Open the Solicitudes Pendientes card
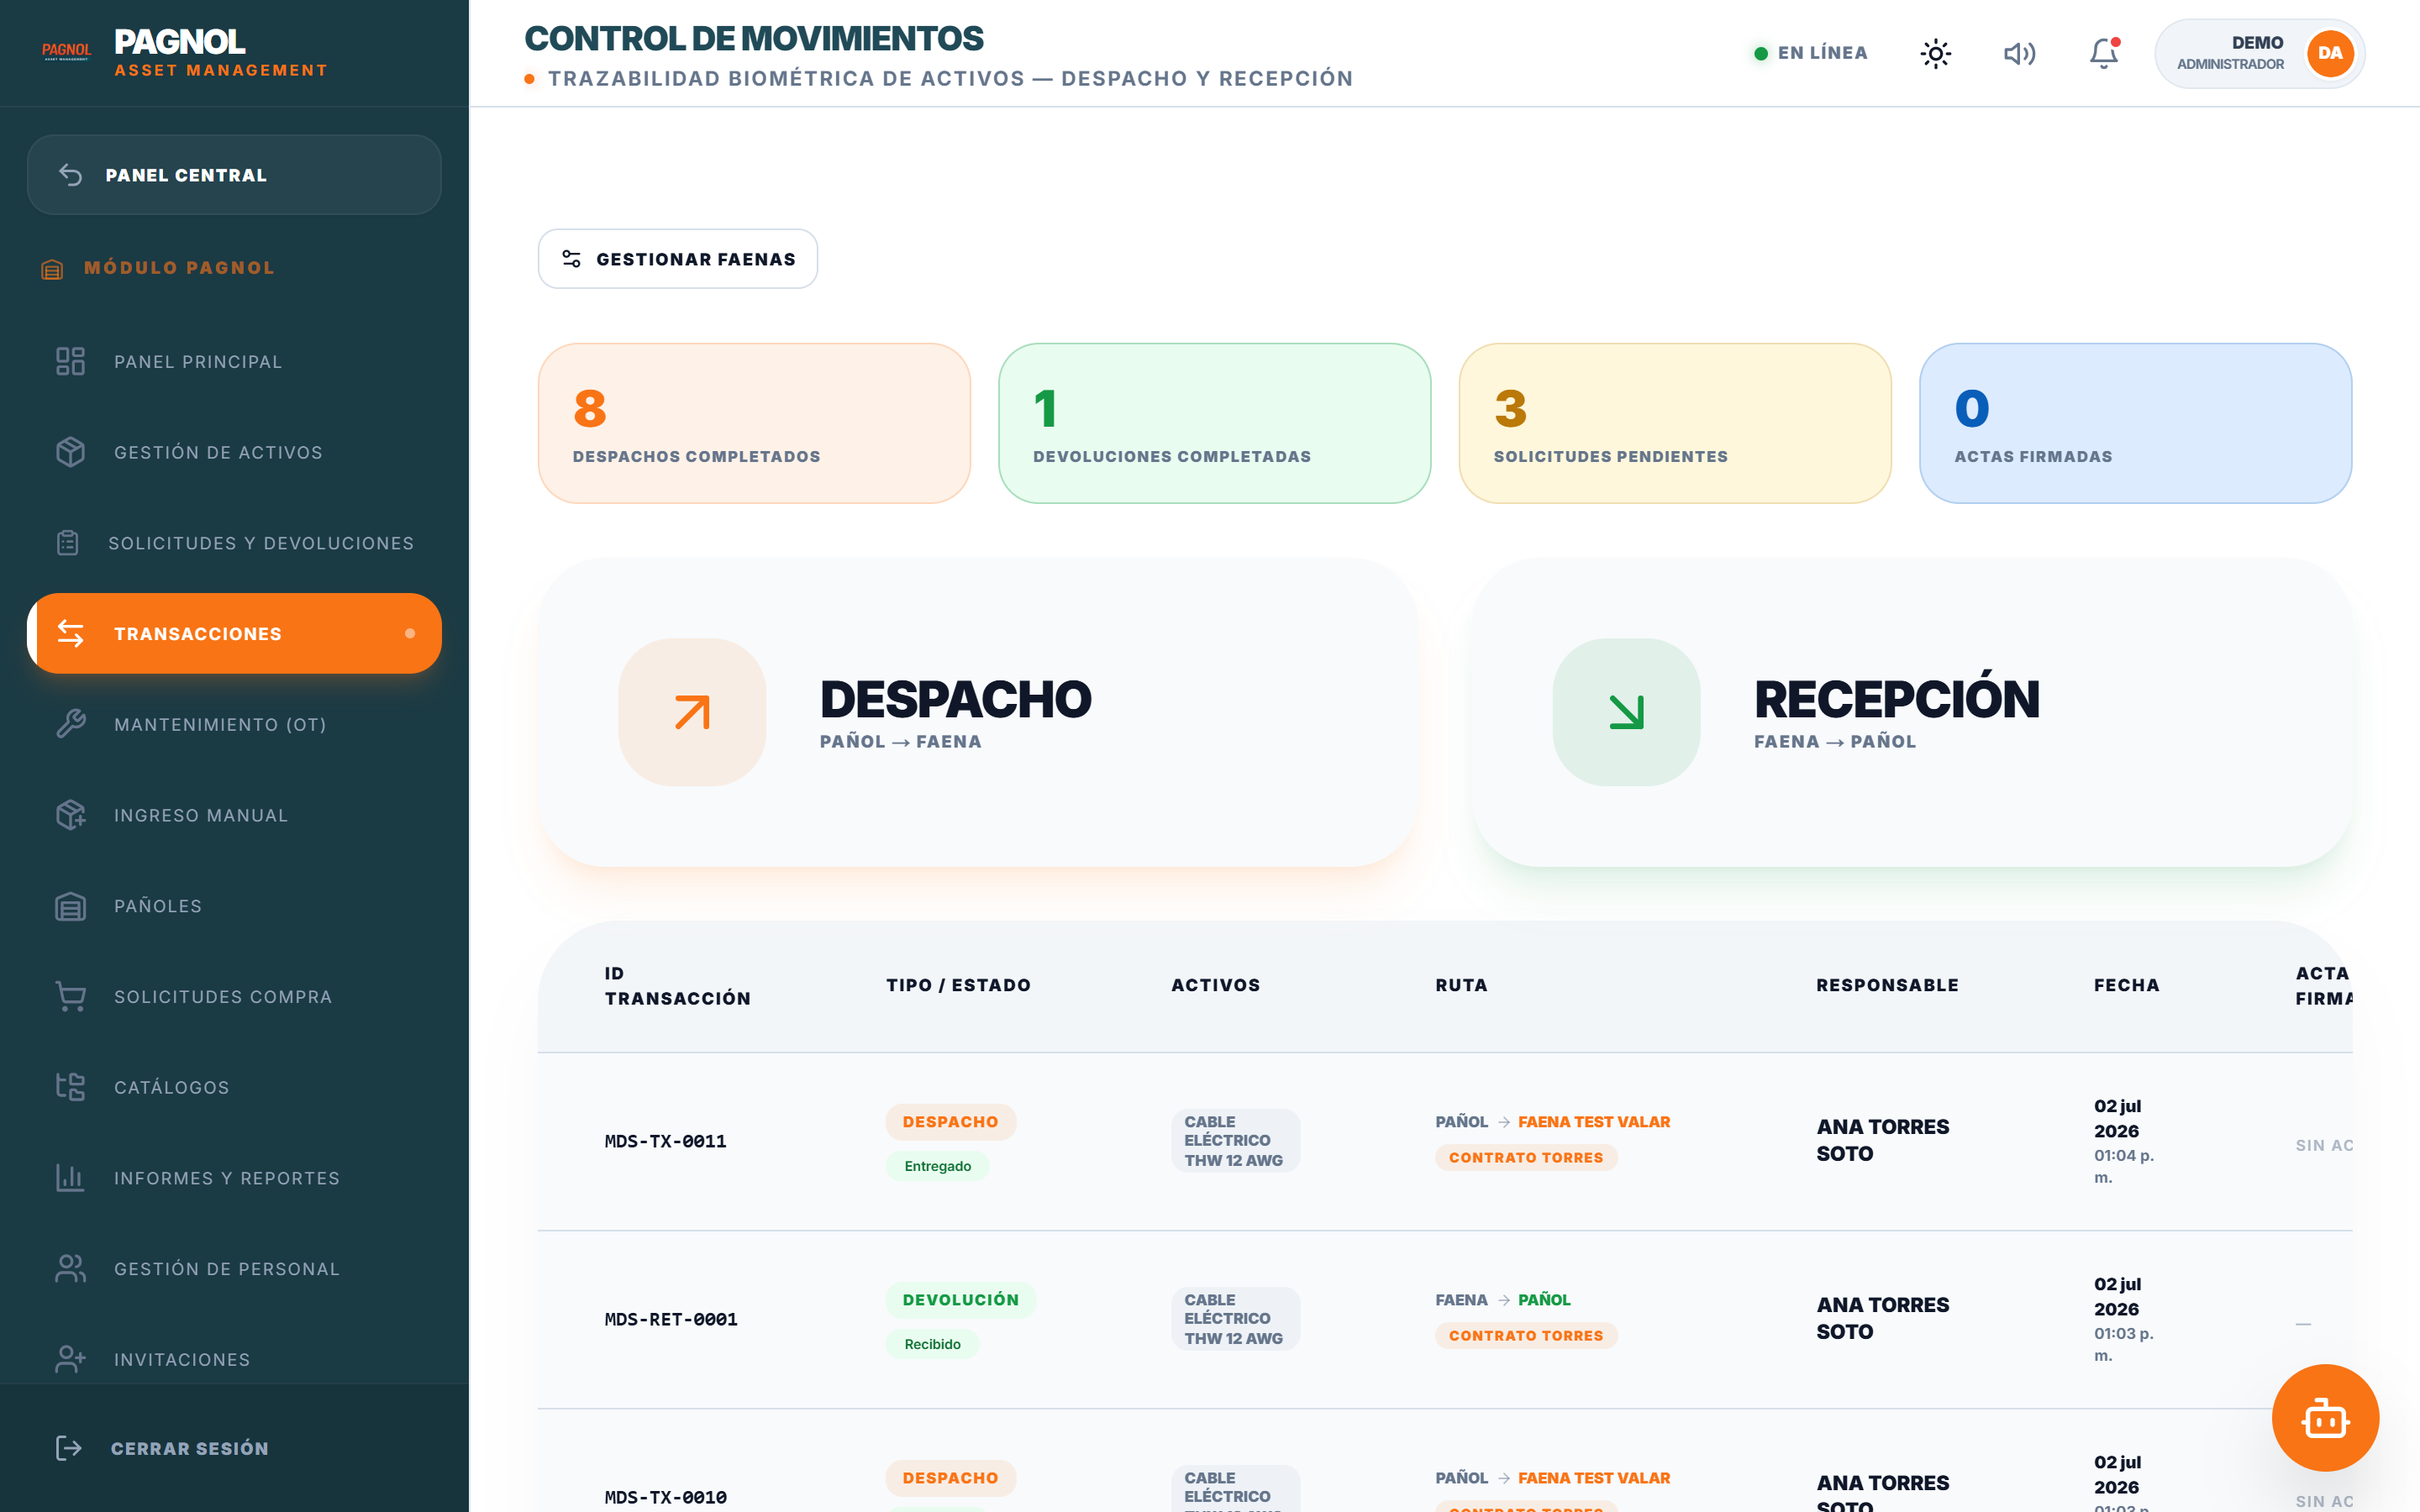This screenshot has height=1512, width=2420. click(x=1675, y=423)
